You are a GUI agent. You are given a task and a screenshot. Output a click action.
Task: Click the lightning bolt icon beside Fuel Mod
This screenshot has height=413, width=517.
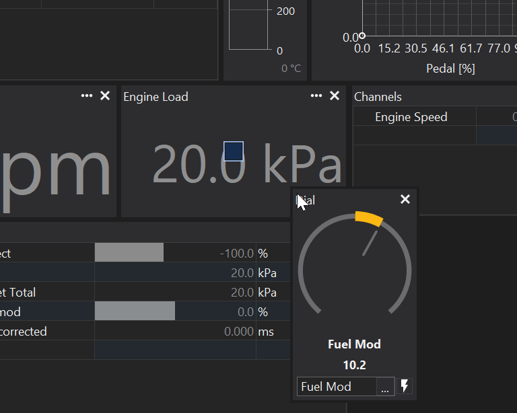click(x=405, y=386)
